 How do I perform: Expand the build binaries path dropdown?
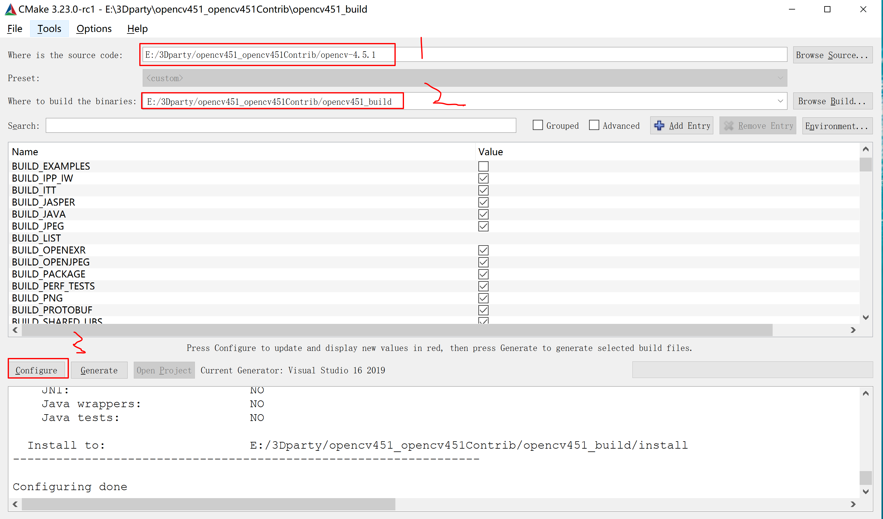tap(780, 101)
